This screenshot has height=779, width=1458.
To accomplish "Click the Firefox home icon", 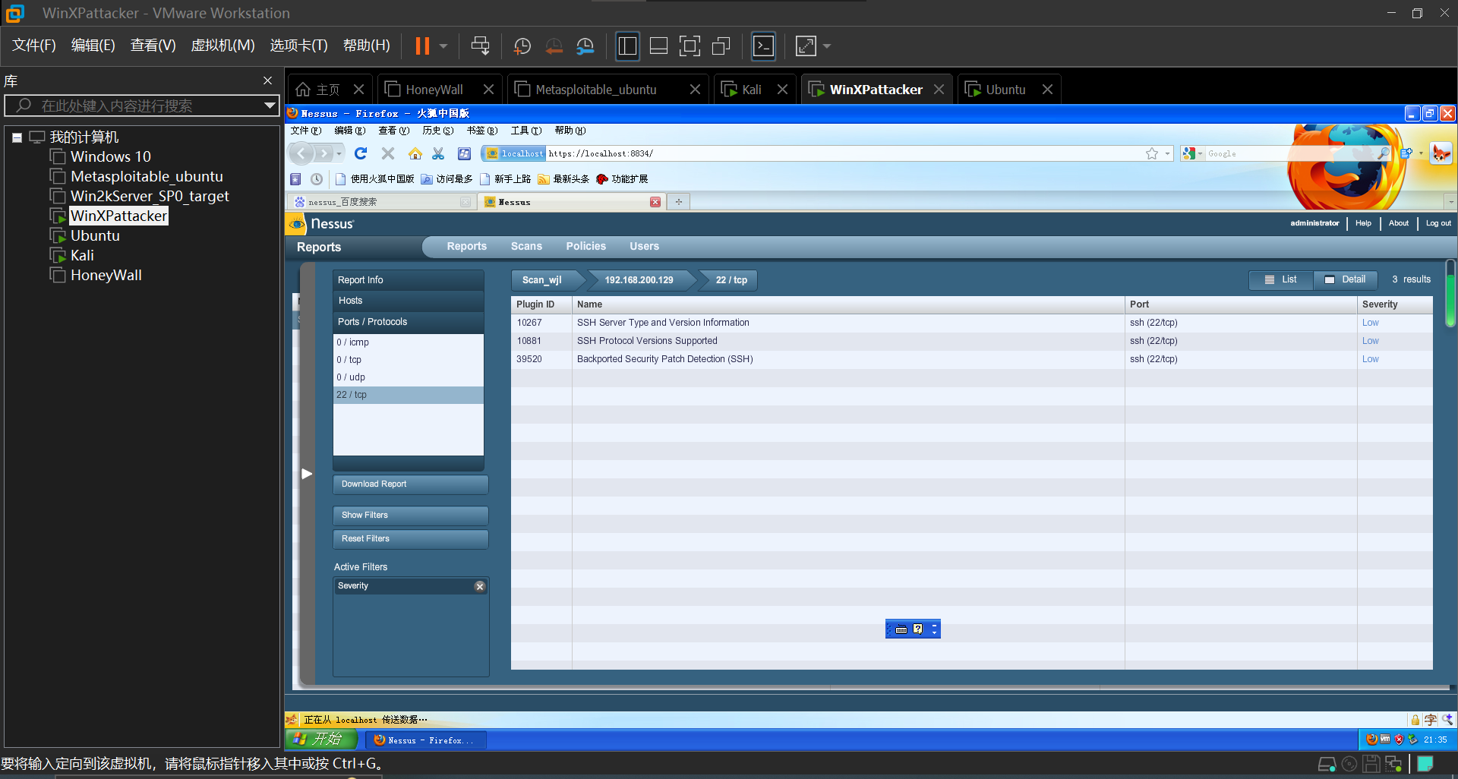I will 415,153.
